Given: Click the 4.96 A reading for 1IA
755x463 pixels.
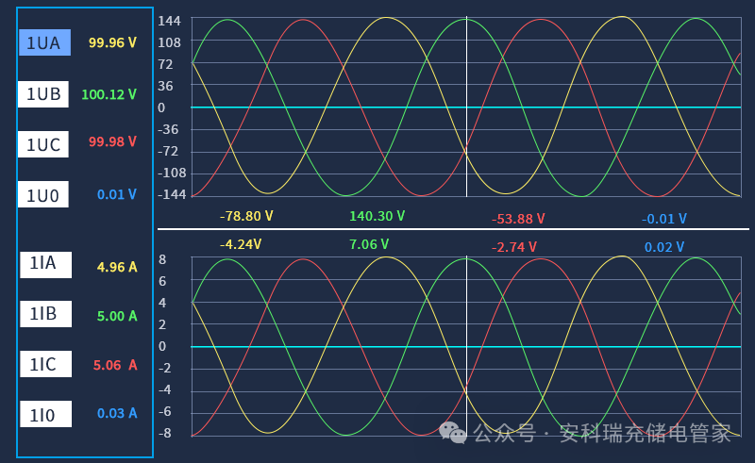Looking at the screenshot, I should (x=117, y=267).
